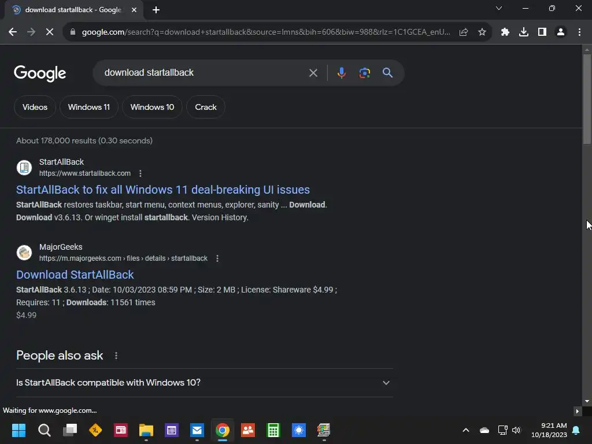Click the scrollbar down arrow
The width and height of the screenshot is (592, 444).
point(587,401)
